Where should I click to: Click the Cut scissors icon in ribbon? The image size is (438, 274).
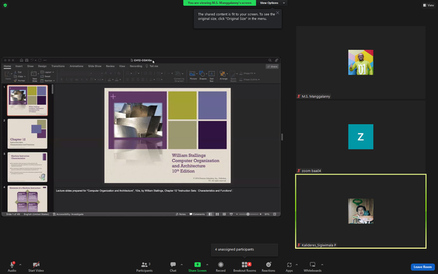16,72
